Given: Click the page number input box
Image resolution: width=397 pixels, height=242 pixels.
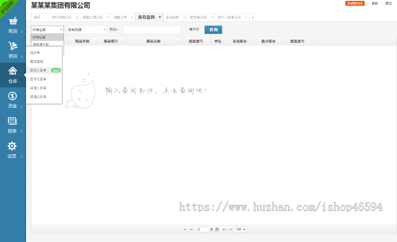Looking at the screenshot, I should tap(203, 230).
